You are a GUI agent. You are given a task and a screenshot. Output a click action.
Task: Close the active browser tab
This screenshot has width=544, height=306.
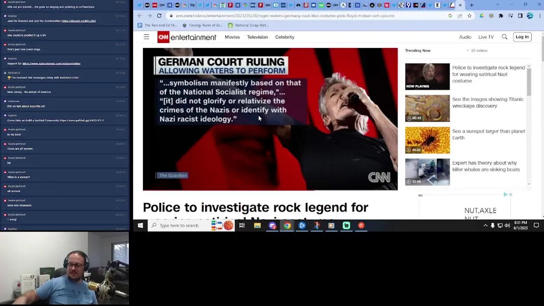[460, 5]
